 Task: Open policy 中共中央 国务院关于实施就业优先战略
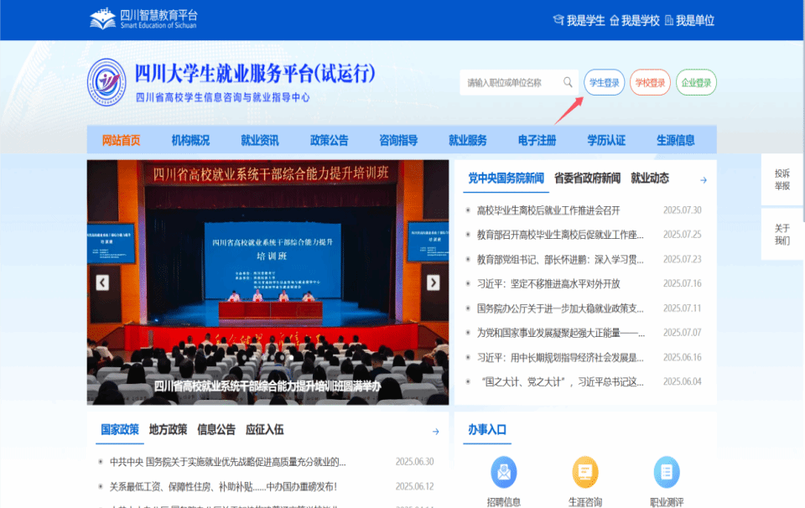[x=227, y=462]
